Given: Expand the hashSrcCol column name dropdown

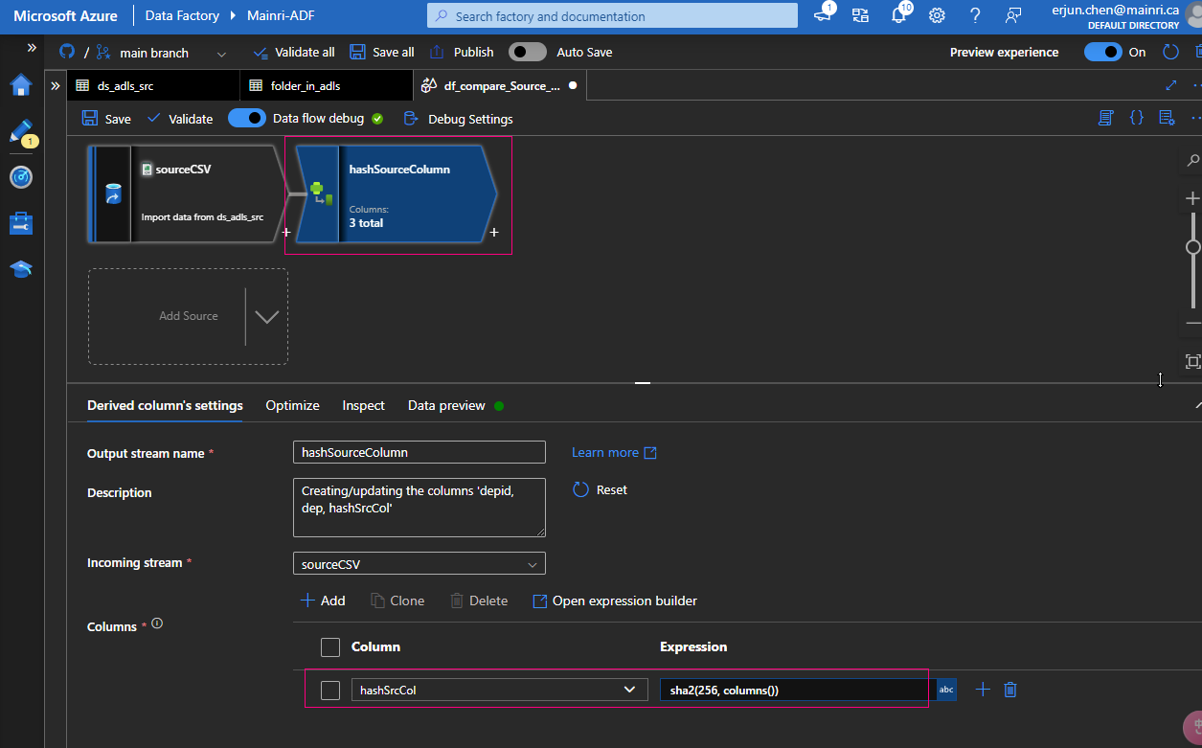Looking at the screenshot, I should [629, 690].
